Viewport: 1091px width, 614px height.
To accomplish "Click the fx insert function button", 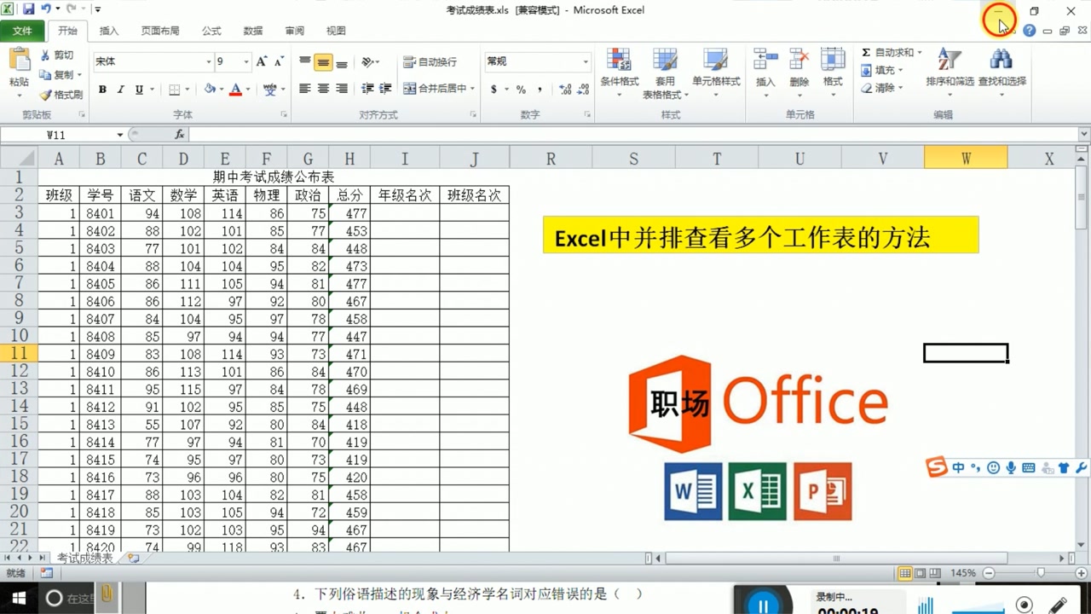I will (180, 135).
